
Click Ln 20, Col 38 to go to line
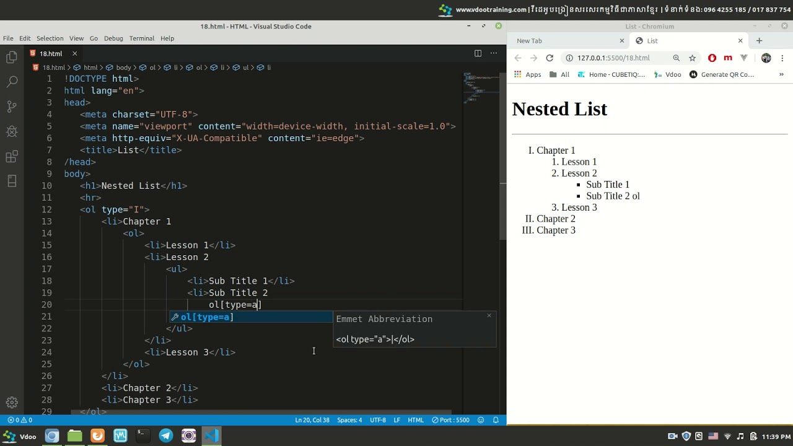coord(312,420)
